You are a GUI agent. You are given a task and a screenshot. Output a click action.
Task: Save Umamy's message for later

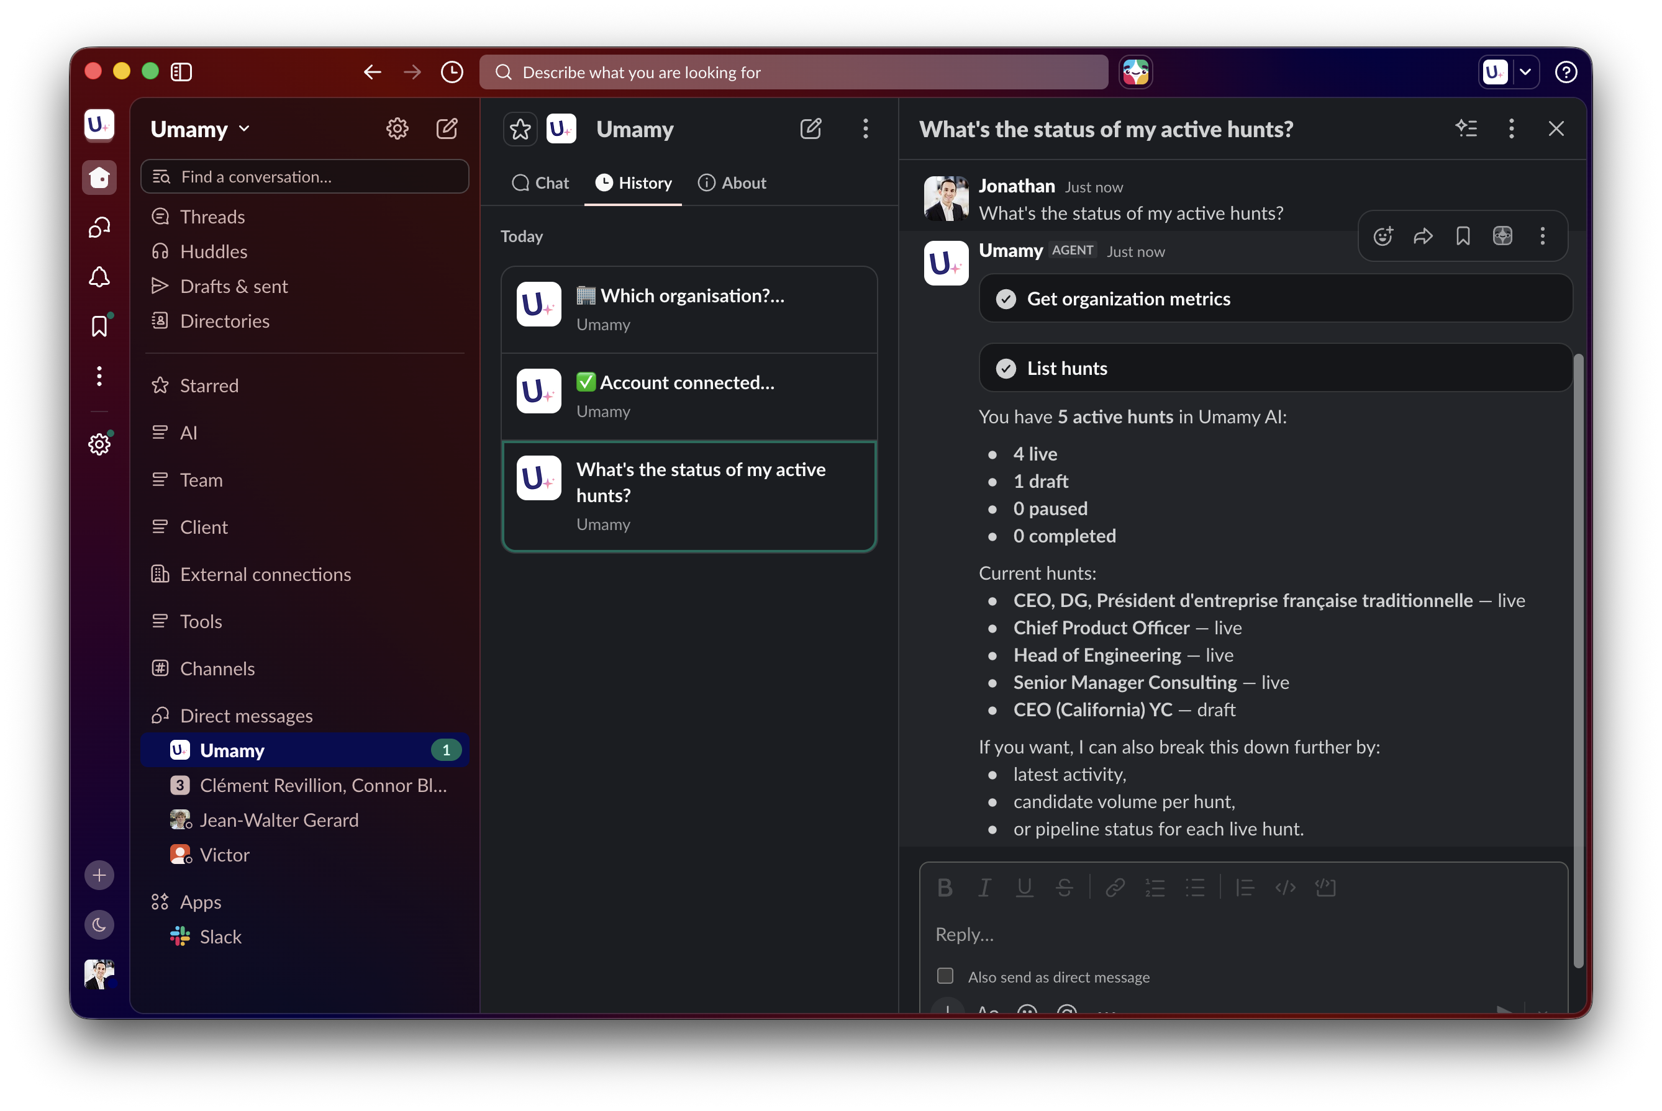point(1462,235)
